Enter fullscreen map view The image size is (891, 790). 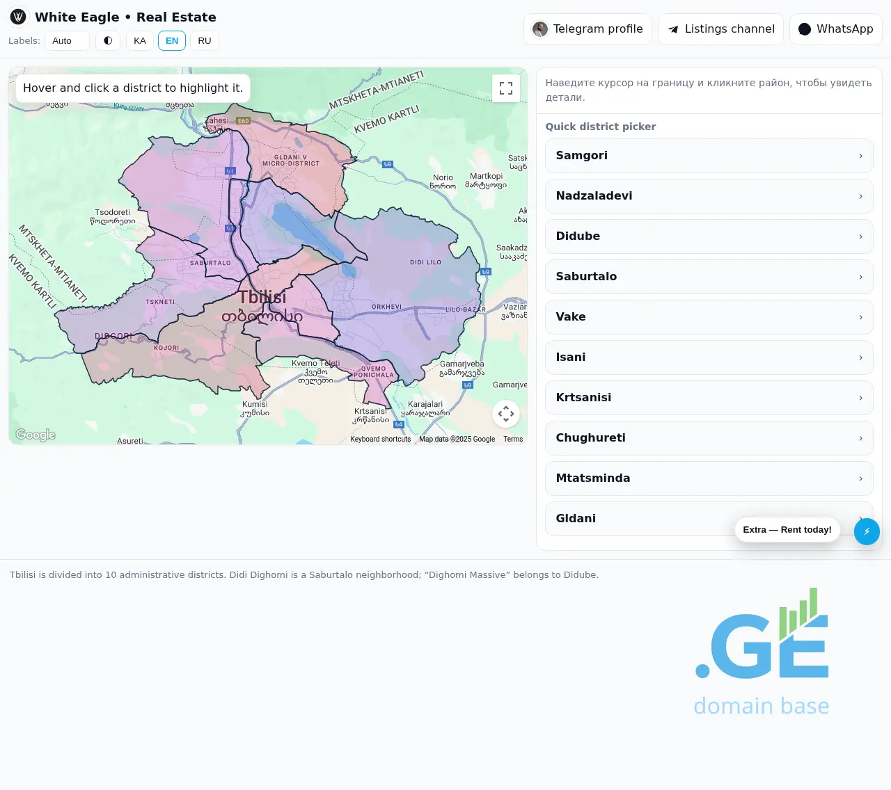(x=506, y=88)
